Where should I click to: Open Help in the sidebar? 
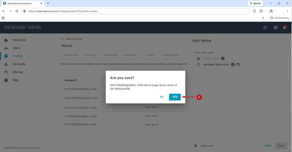[x=16, y=80]
